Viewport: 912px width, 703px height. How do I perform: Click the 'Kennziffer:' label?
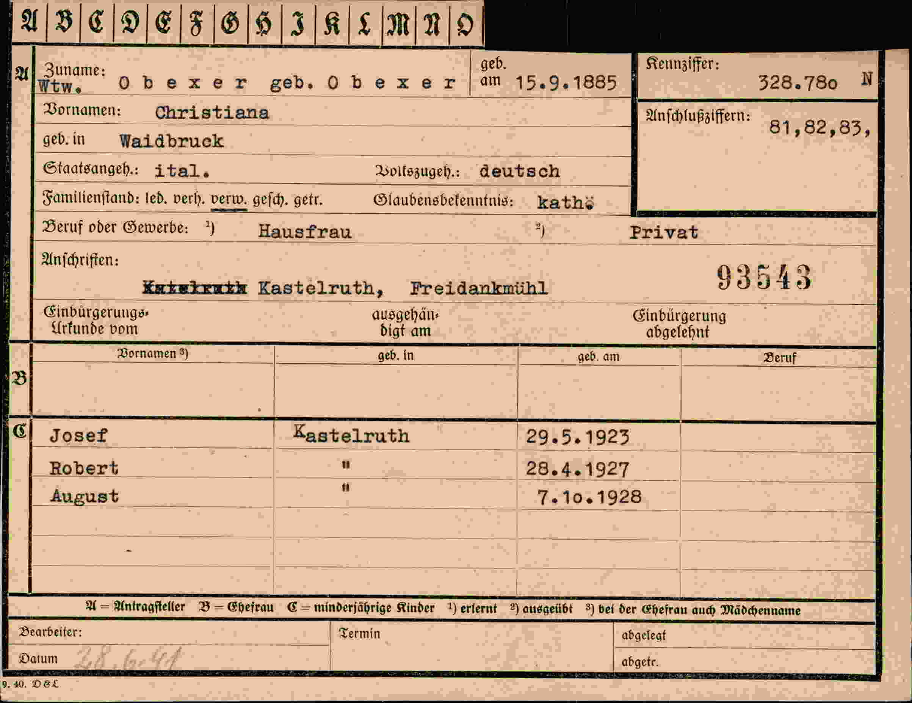[683, 64]
